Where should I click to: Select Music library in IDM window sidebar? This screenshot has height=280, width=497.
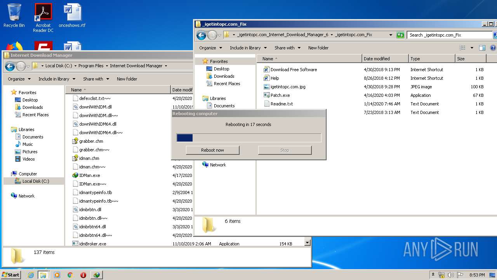pyautogui.click(x=27, y=144)
